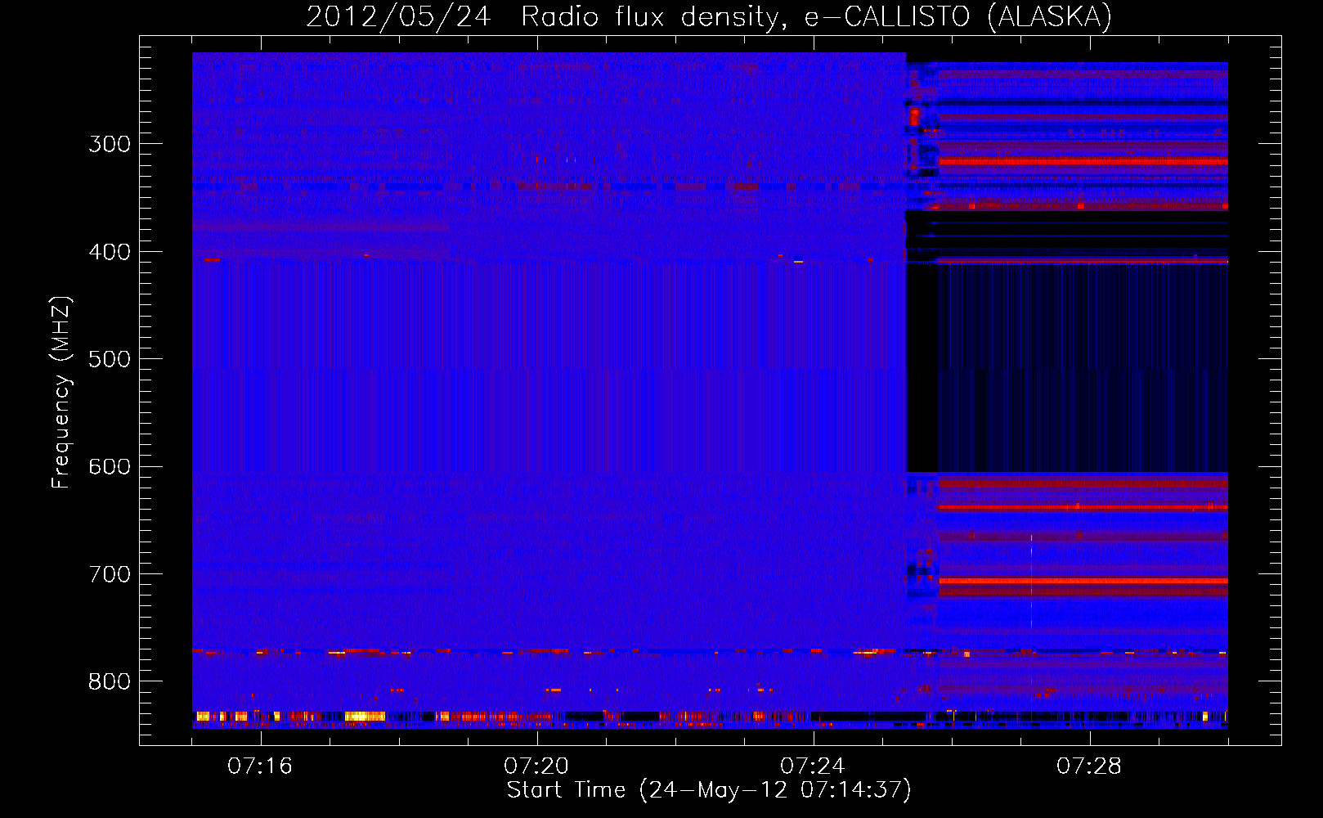The image size is (1323, 818).
Task: Click the 600 frequency tick label
Action: click(110, 467)
